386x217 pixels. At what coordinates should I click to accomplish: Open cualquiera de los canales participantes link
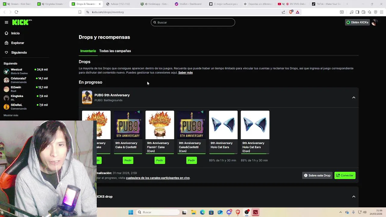pyautogui.click(x=158, y=178)
